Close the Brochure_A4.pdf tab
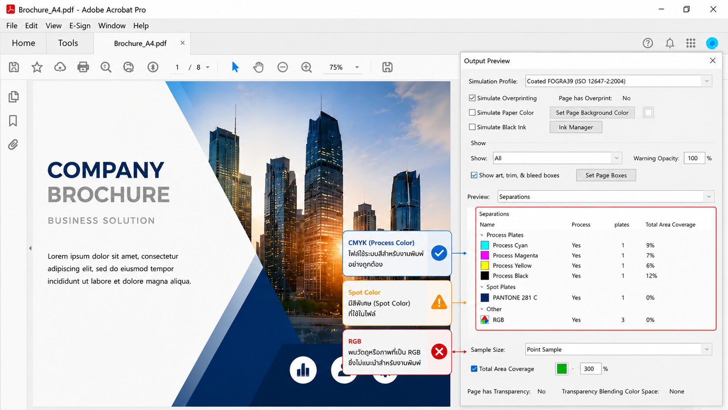This screenshot has width=728, height=410. coord(182,43)
